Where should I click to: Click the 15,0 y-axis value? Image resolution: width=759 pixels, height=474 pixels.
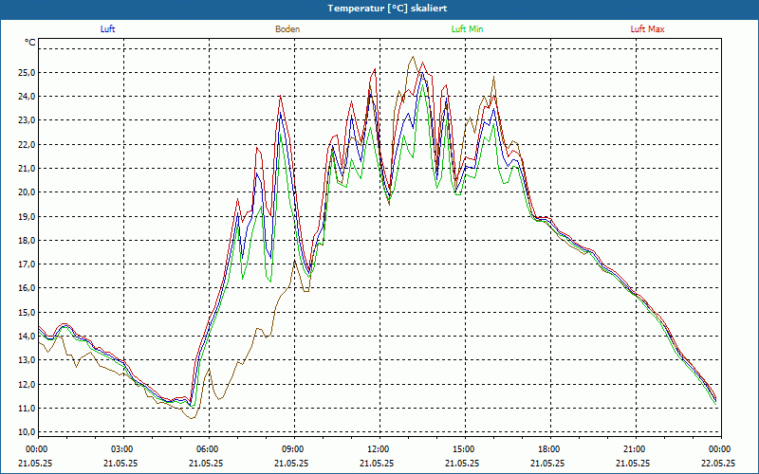[x=27, y=313]
